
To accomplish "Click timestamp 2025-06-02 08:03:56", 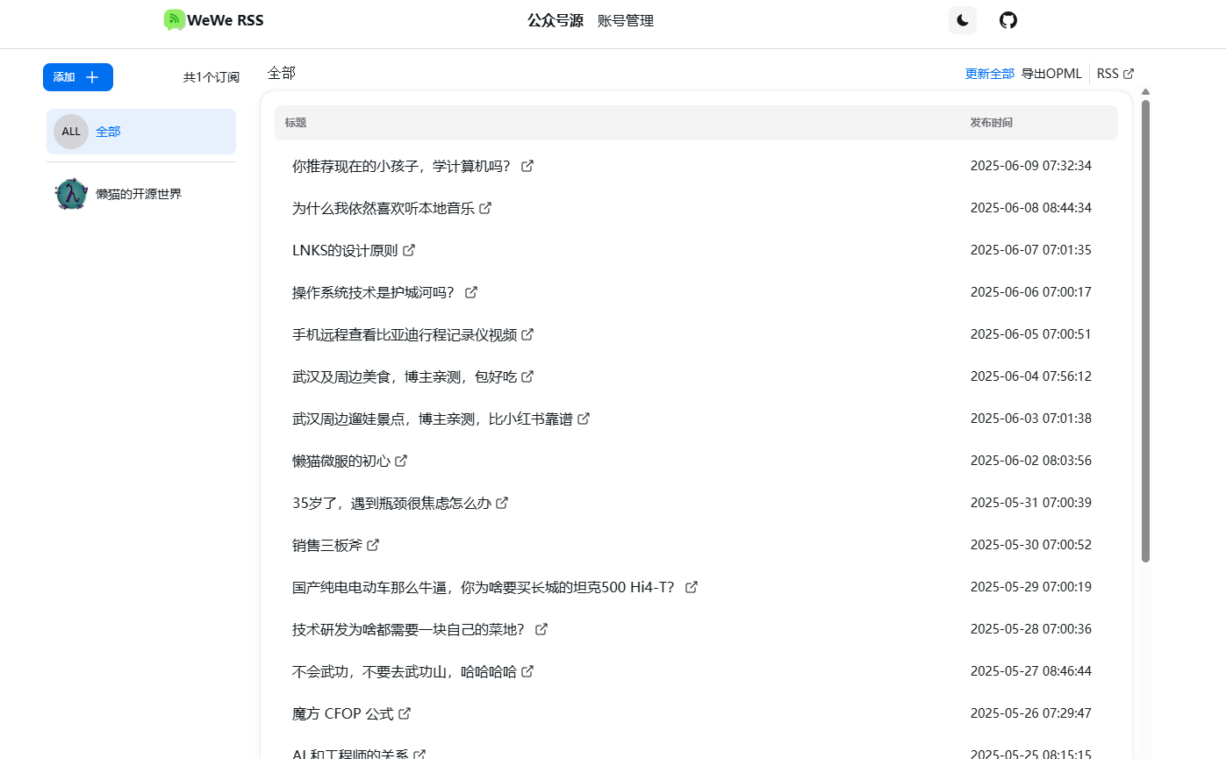I will [1031, 461].
